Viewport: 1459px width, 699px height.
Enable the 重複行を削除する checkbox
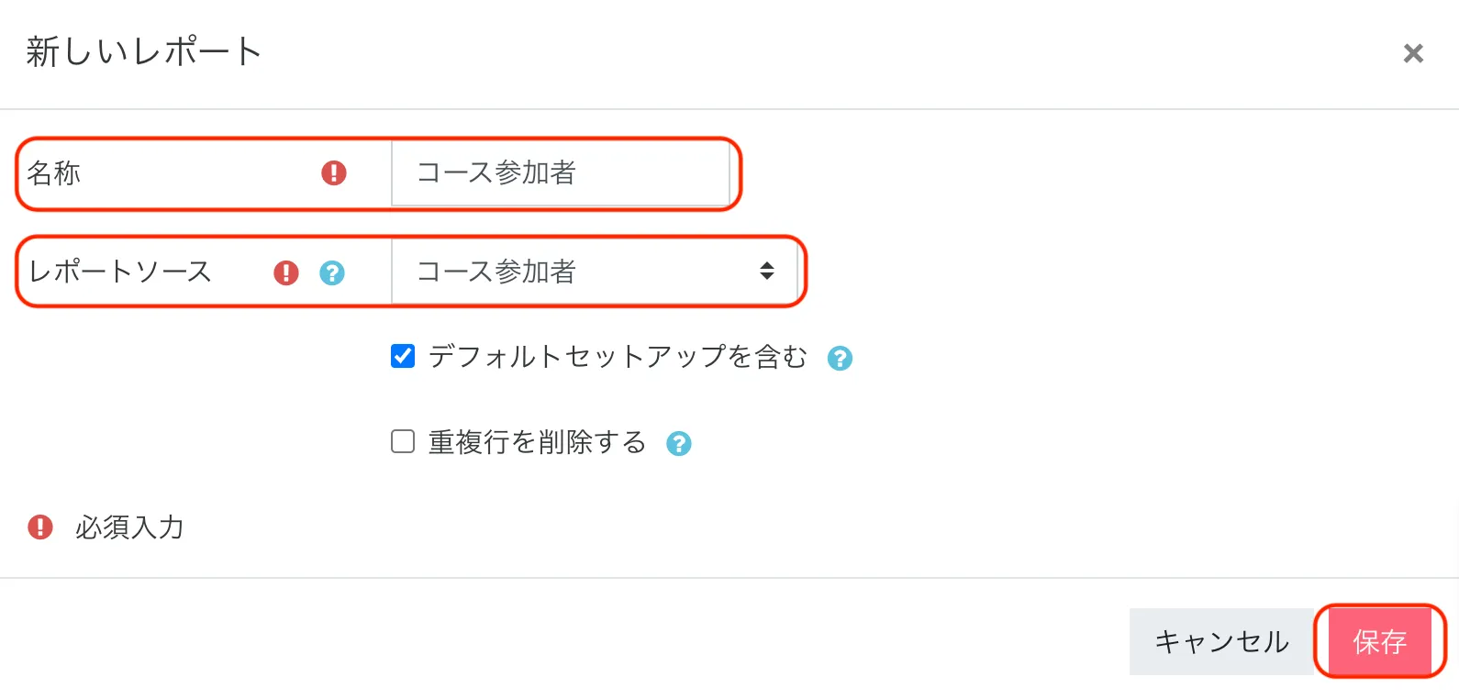(403, 442)
